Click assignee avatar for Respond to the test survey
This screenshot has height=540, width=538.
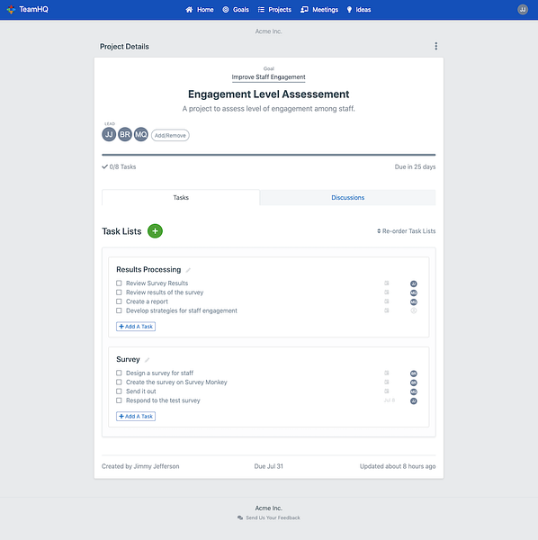click(x=414, y=400)
